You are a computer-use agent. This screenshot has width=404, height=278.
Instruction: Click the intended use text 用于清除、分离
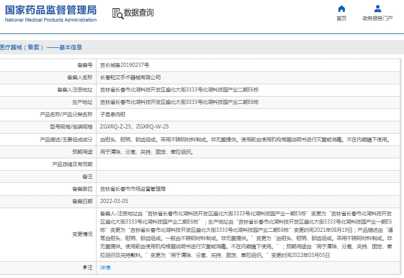(x=147, y=152)
